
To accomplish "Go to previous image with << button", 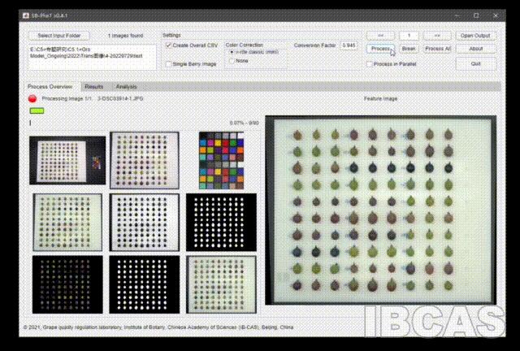I will 380,36.
